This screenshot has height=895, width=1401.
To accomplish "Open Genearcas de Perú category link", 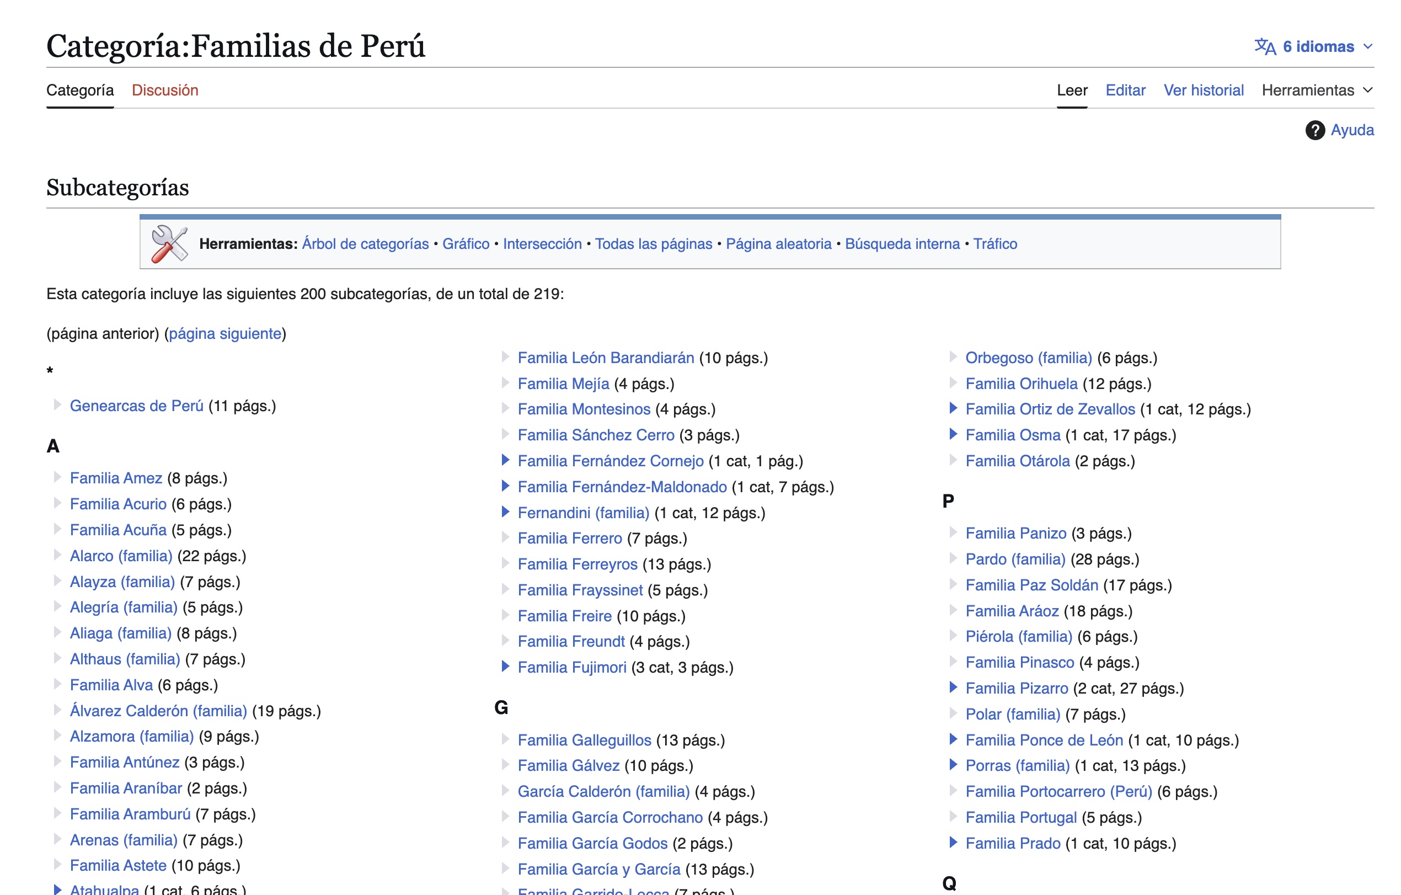I will (137, 406).
